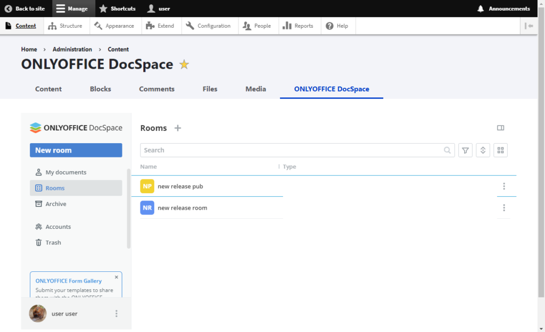Switch to gallery view using grid icon
The height and width of the screenshot is (332, 545).
pos(500,150)
